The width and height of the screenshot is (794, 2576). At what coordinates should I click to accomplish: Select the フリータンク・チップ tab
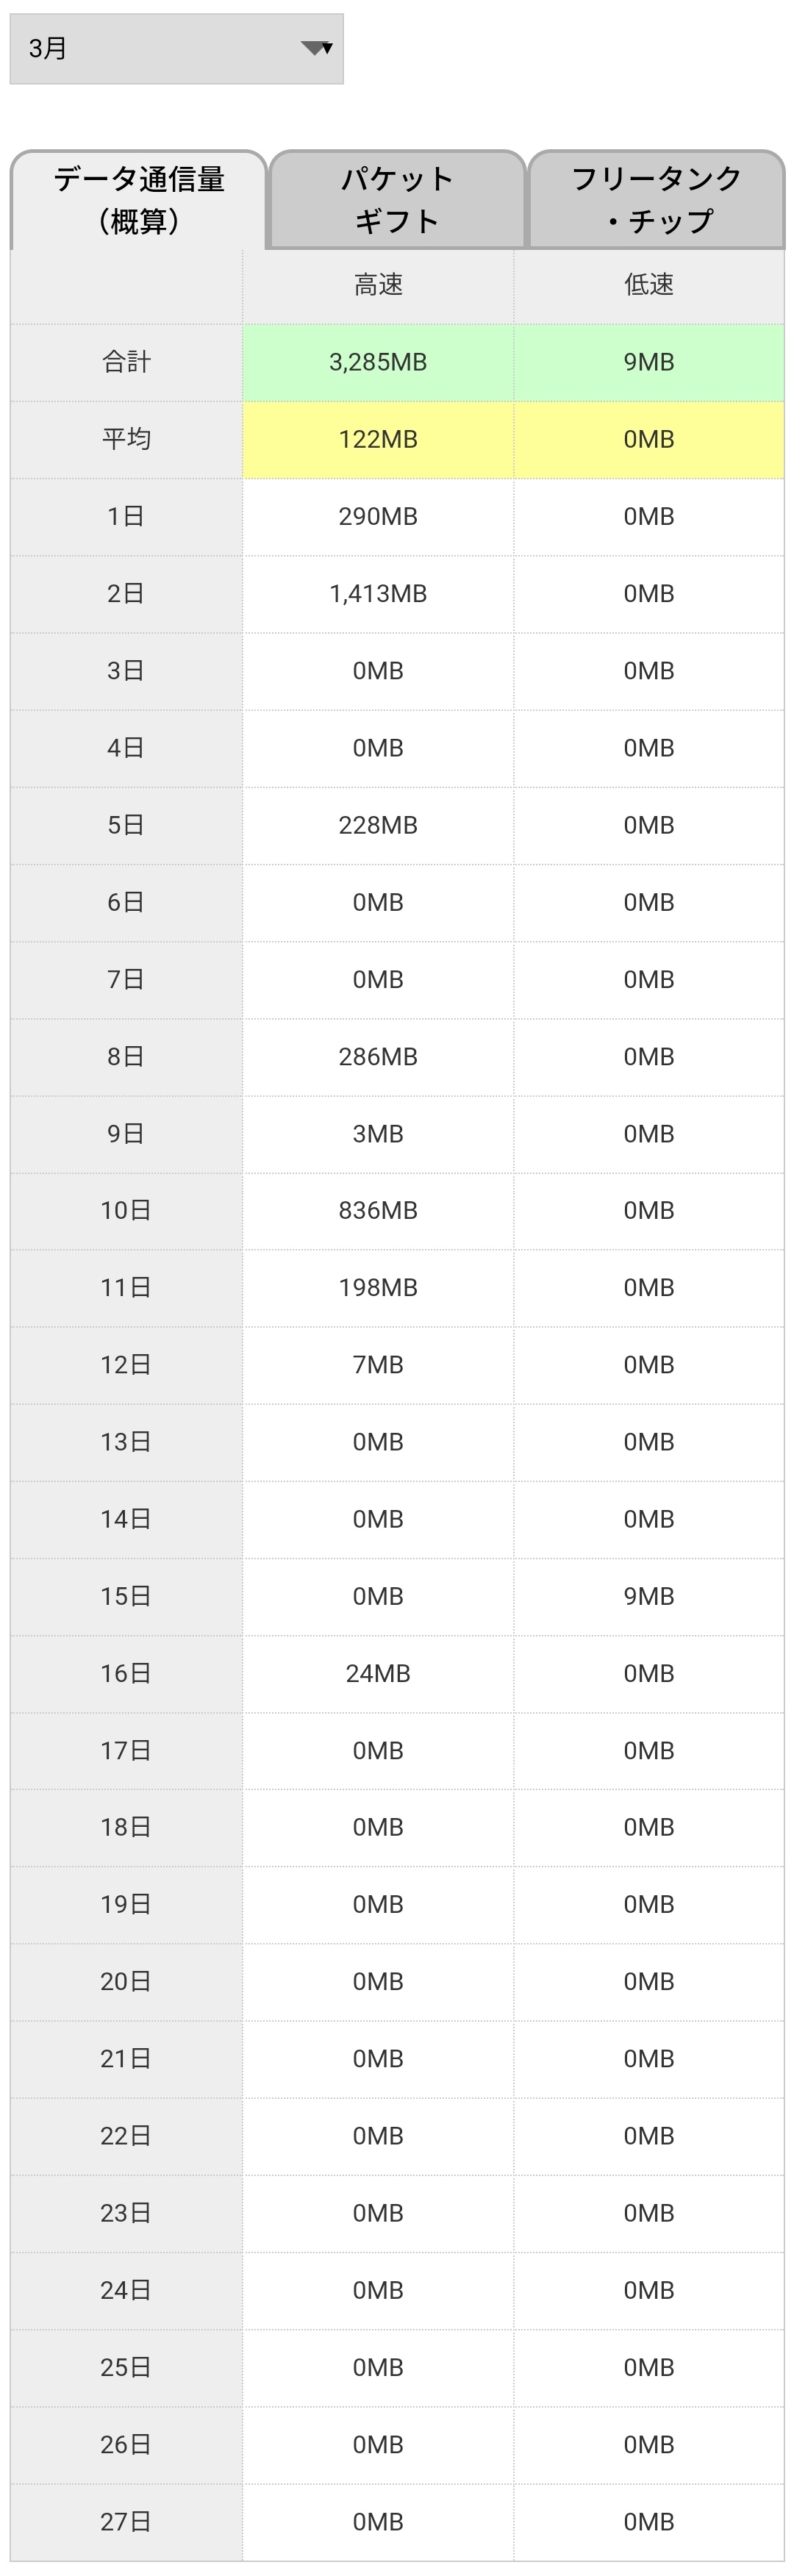(x=656, y=199)
